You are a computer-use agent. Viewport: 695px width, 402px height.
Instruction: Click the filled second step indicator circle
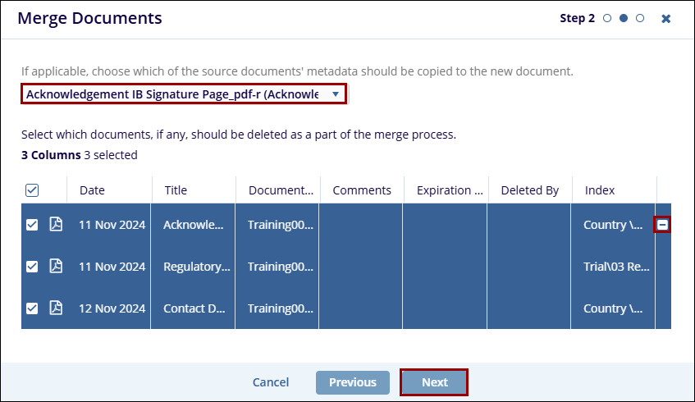click(624, 19)
